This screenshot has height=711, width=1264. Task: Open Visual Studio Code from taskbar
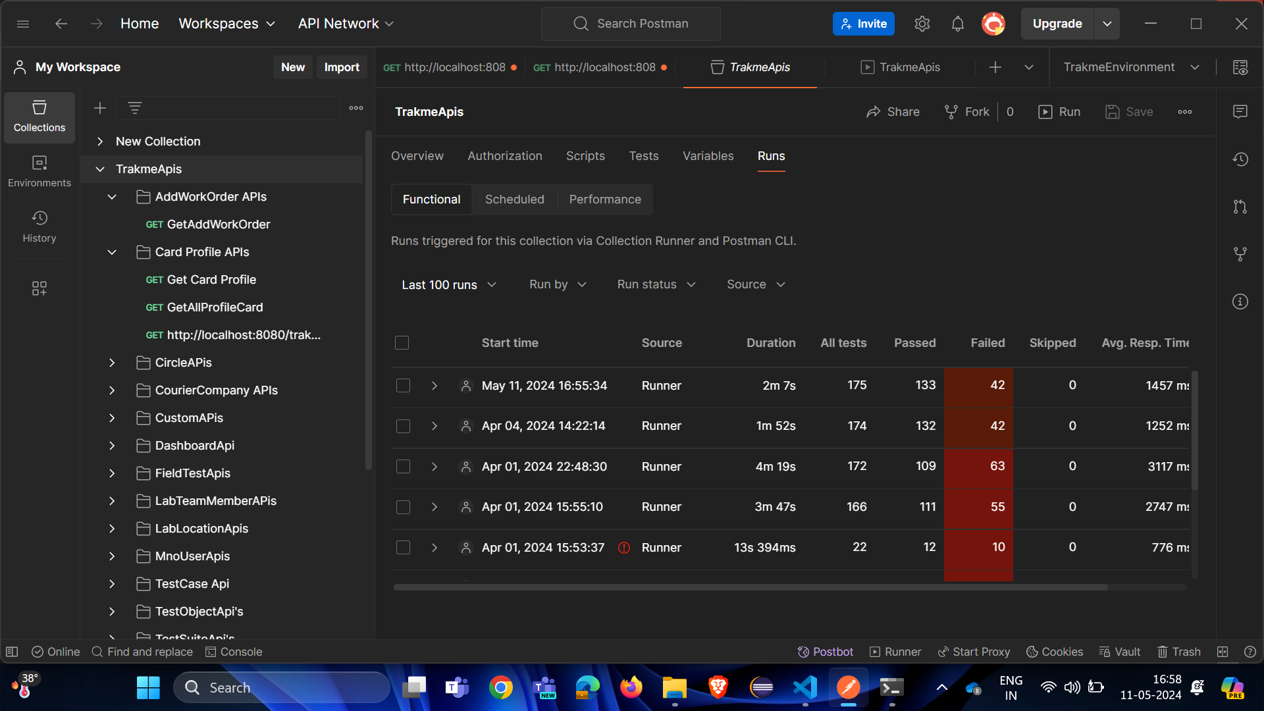click(x=805, y=688)
